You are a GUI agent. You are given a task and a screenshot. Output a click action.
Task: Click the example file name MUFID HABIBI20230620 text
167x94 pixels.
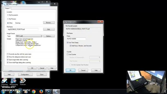pyautogui.click(x=78, y=29)
